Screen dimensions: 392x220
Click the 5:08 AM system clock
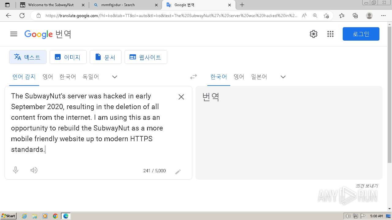[x=376, y=216]
